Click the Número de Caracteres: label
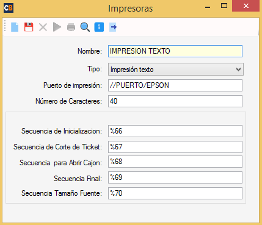Image resolution: width=262 pixels, height=225 pixels. 68,101
